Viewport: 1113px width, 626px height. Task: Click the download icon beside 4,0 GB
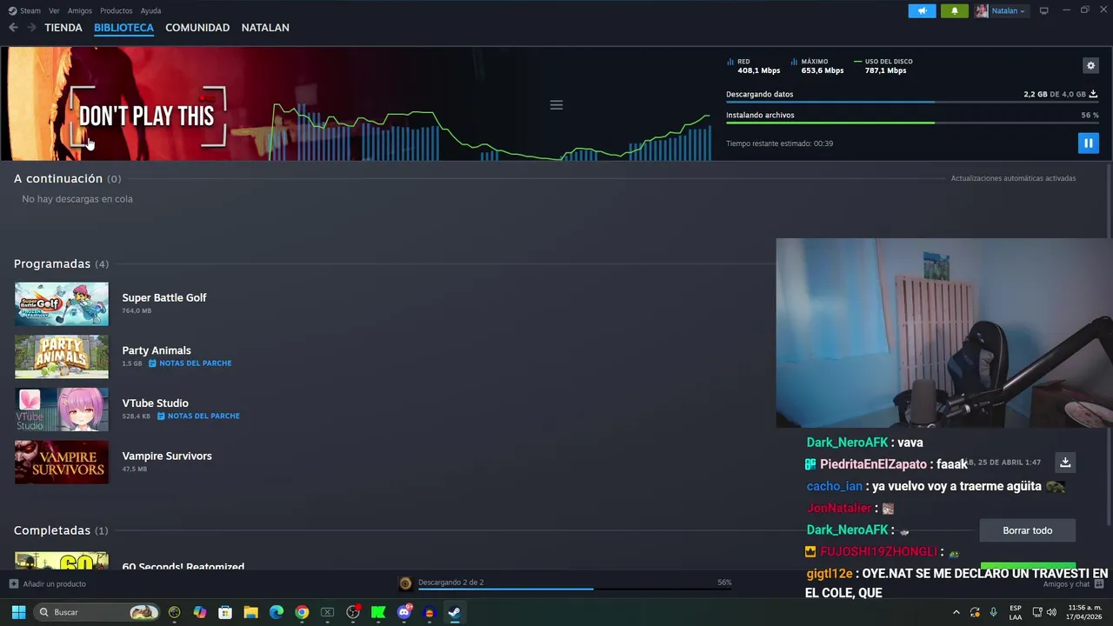tap(1093, 94)
